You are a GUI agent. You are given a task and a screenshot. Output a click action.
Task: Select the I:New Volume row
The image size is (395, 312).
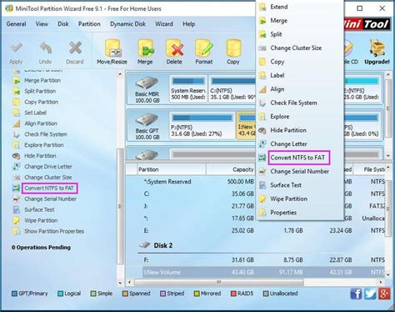point(263,272)
